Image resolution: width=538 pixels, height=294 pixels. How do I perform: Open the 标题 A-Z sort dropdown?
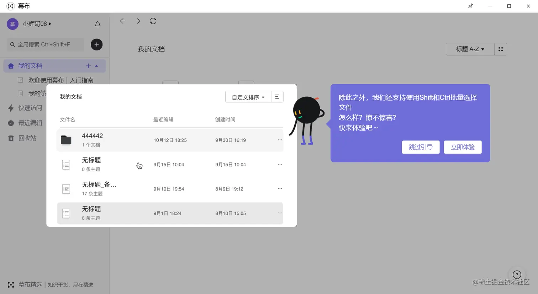tap(469, 49)
